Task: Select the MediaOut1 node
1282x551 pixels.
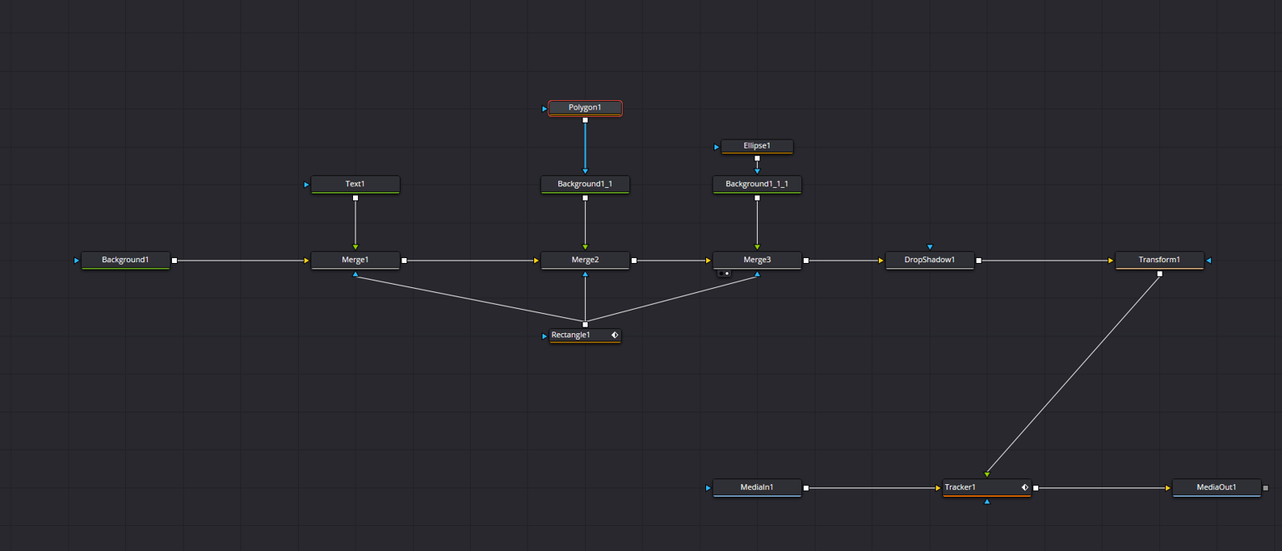Action: pos(1217,488)
